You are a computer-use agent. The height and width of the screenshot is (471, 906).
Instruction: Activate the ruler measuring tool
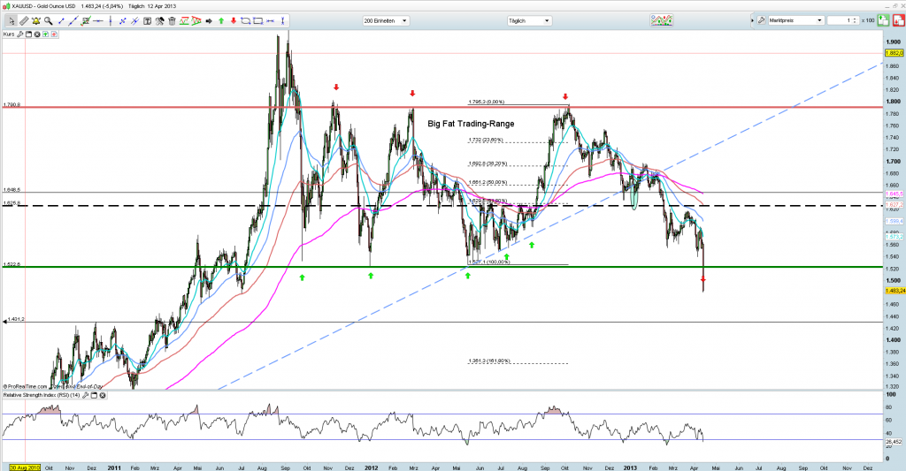click(24, 21)
